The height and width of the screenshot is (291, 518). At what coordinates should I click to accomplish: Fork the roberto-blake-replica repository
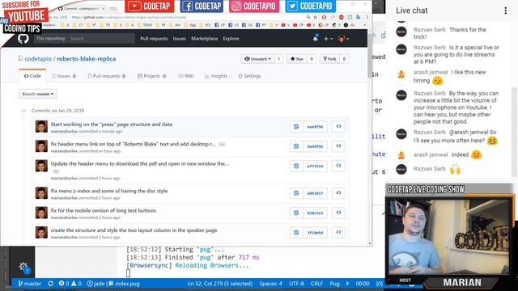click(x=329, y=59)
